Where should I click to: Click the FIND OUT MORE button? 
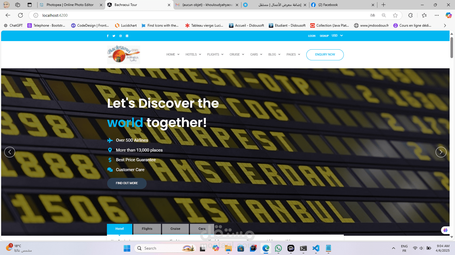point(127,183)
